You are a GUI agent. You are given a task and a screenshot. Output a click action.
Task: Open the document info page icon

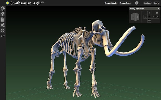click(3, 19)
